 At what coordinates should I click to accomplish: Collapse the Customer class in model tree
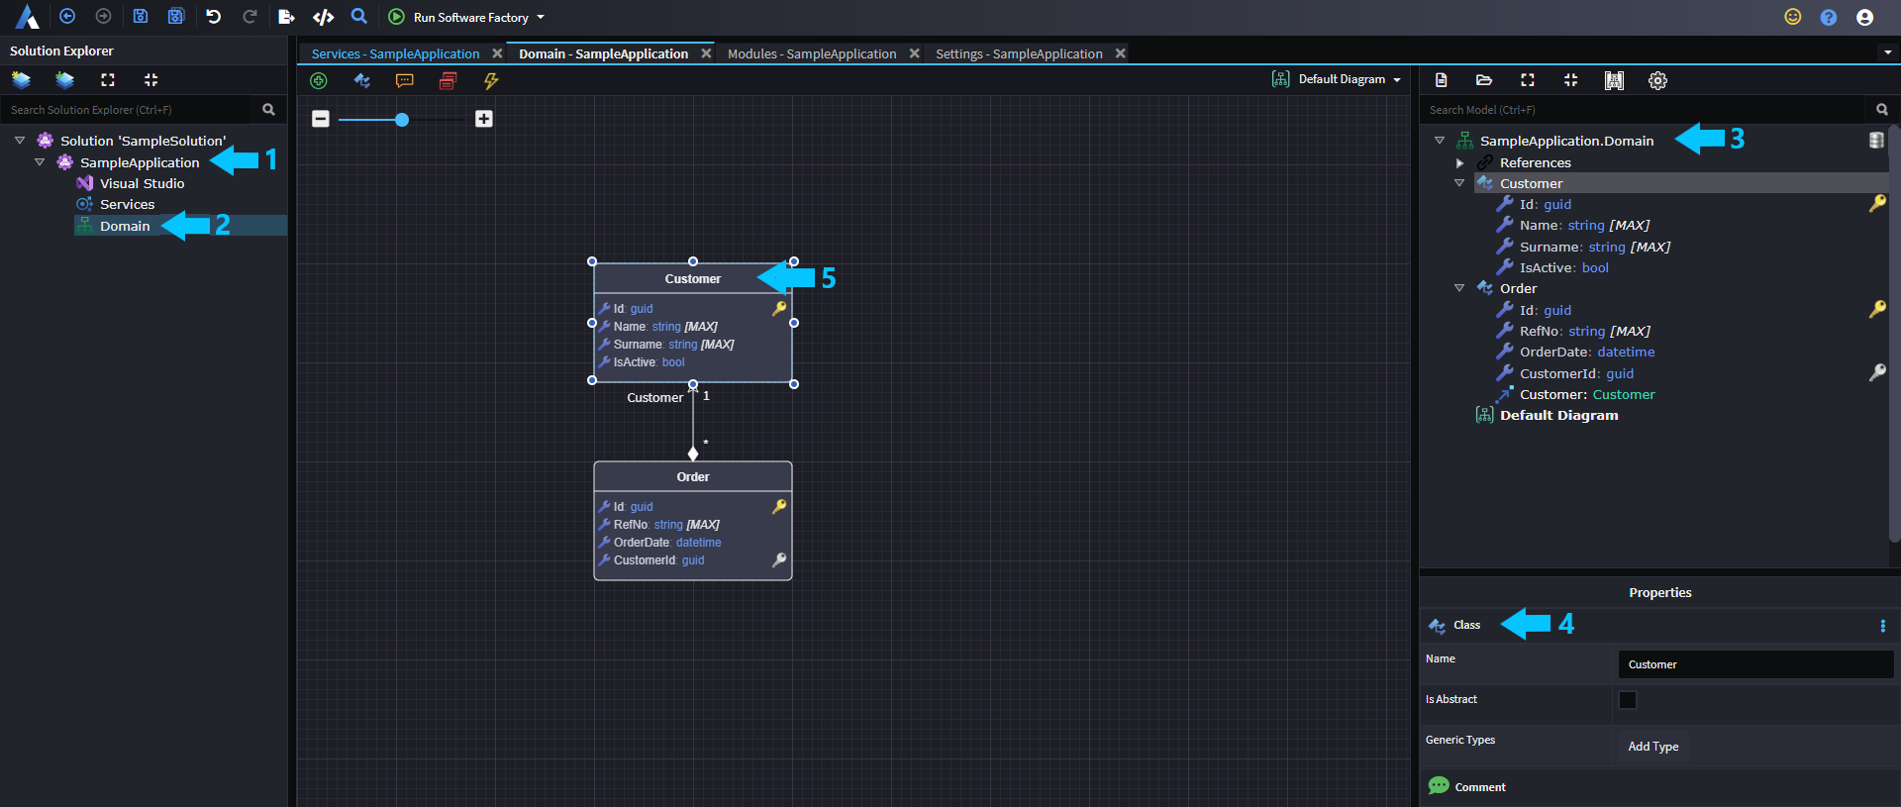1459,183
